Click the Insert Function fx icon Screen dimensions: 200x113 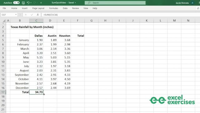[38, 15]
